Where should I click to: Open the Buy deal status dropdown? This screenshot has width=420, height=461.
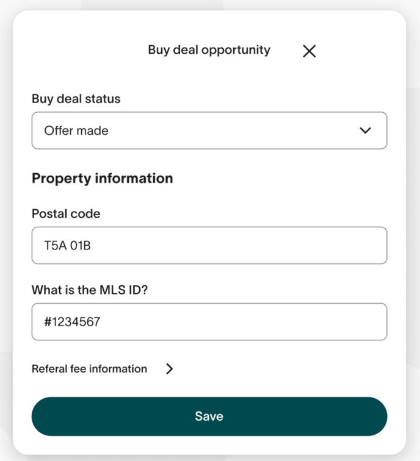(x=209, y=130)
